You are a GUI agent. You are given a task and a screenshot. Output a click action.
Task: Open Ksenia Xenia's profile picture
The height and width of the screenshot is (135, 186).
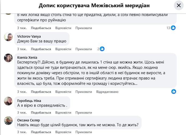(8, 58)
